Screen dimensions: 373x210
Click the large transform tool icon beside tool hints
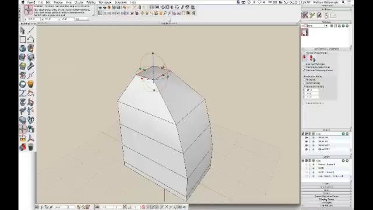(29, 10)
